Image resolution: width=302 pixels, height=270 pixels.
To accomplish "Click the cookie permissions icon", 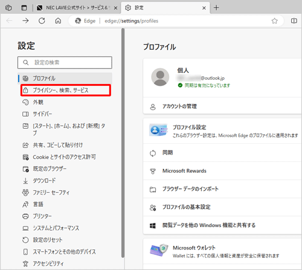I will pyautogui.click(x=25, y=157).
